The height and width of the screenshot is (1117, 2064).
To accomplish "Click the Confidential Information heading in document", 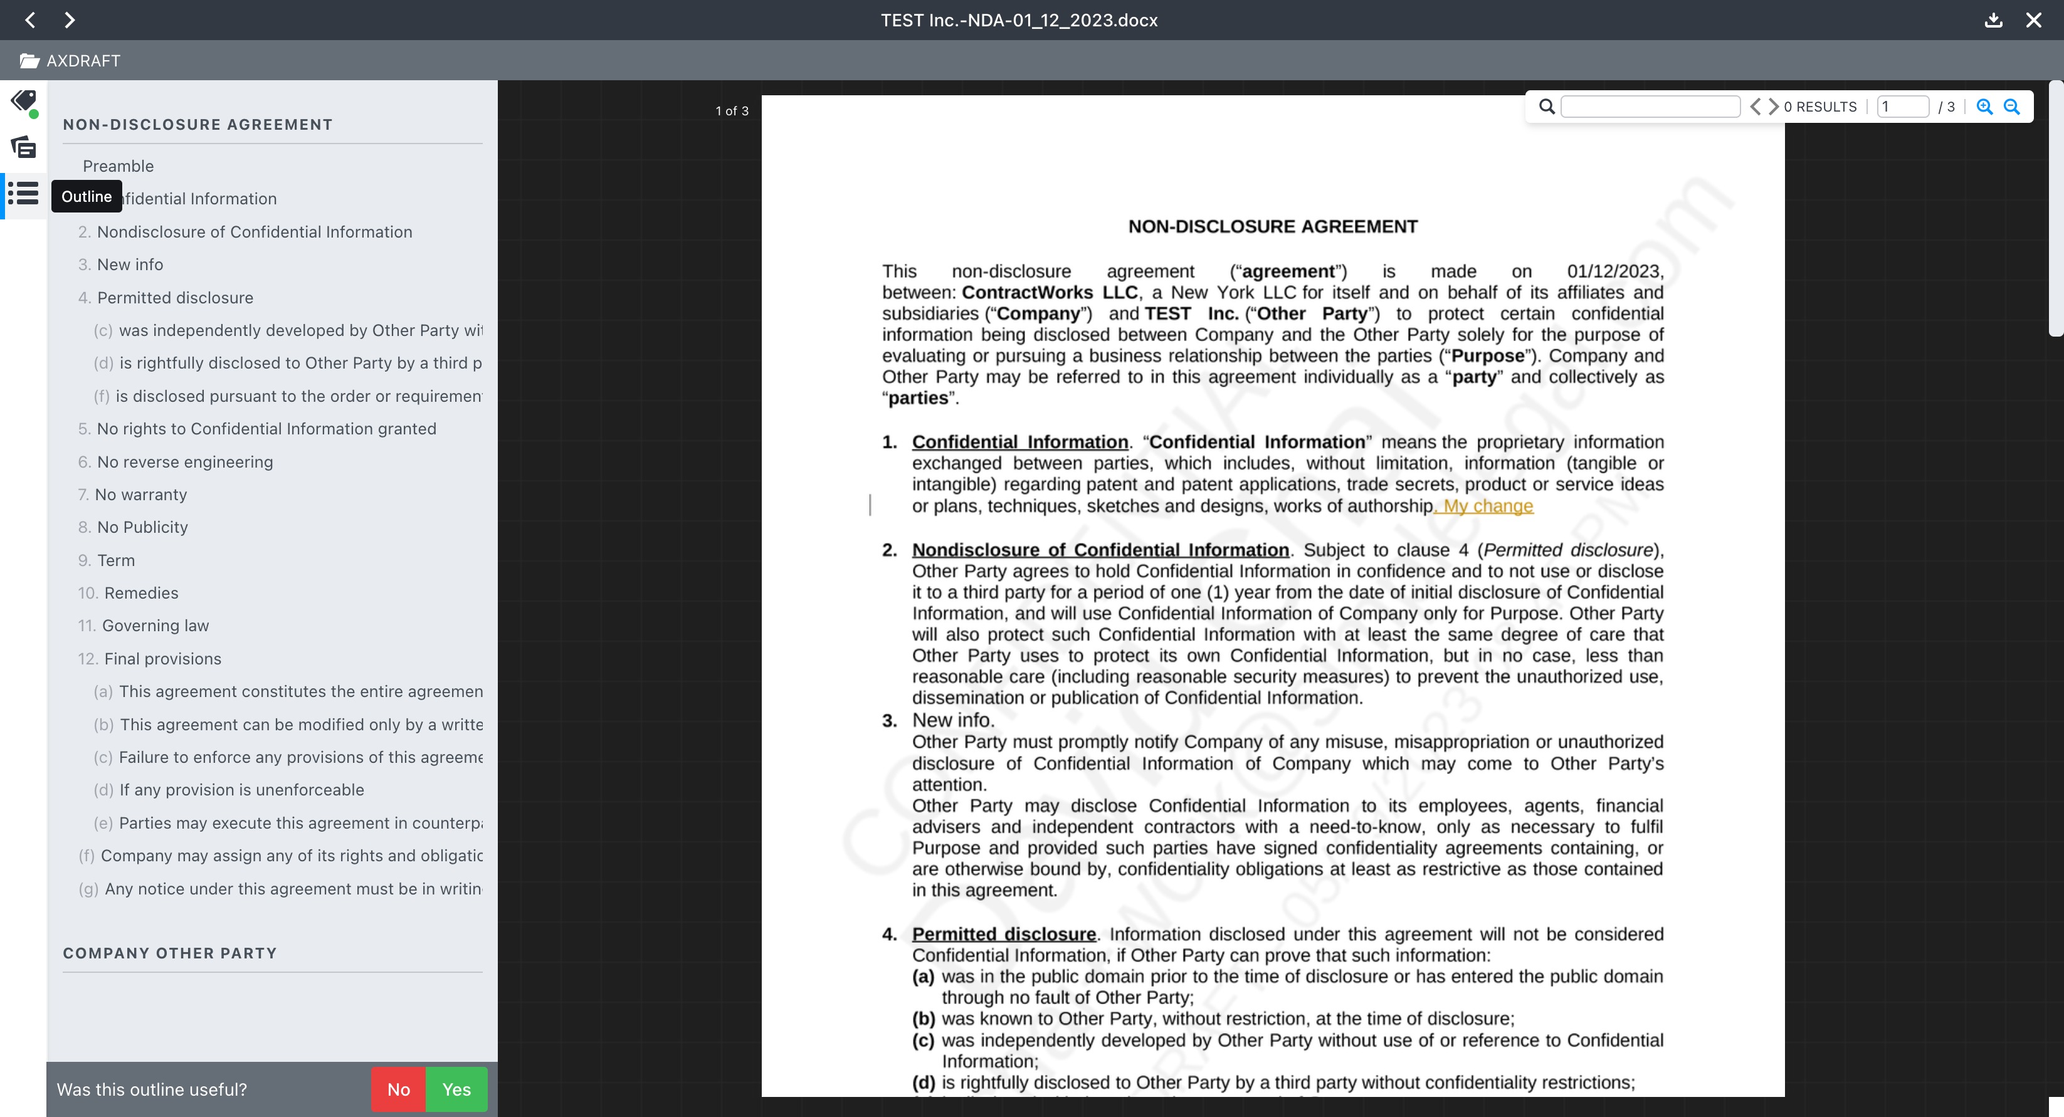I will (1020, 443).
